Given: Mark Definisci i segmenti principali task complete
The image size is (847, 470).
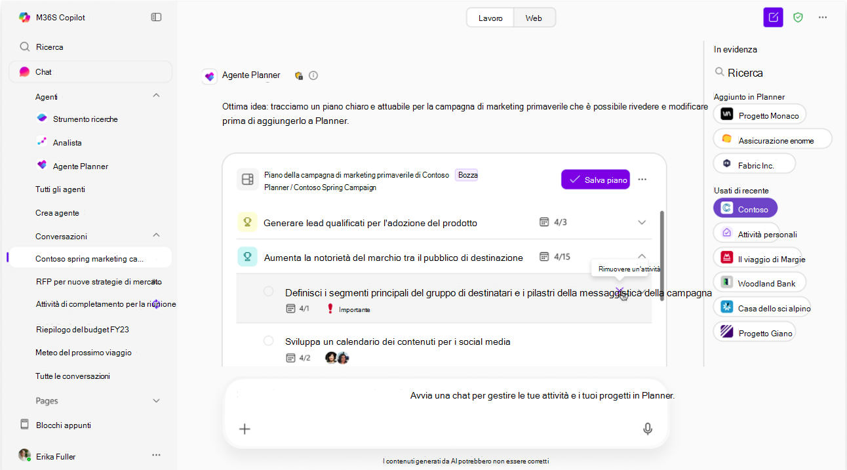Looking at the screenshot, I should point(268,291).
